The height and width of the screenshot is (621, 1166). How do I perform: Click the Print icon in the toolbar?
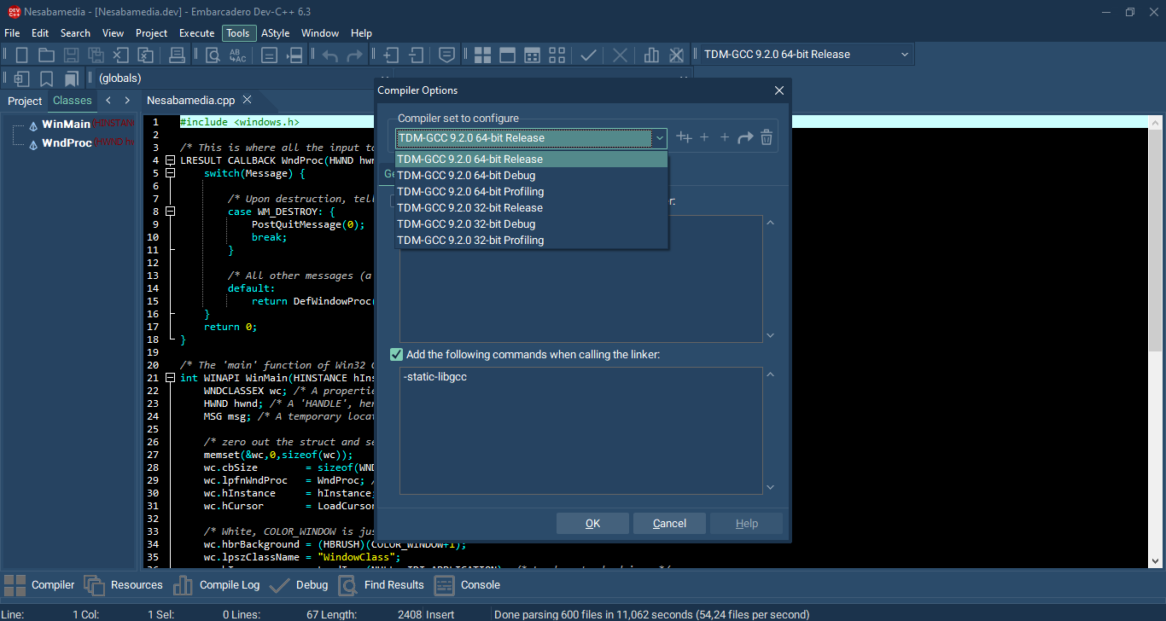(x=177, y=55)
